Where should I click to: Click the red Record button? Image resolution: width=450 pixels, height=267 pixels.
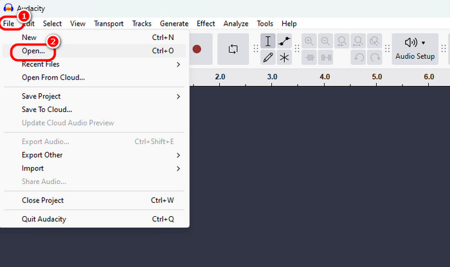coord(197,49)
